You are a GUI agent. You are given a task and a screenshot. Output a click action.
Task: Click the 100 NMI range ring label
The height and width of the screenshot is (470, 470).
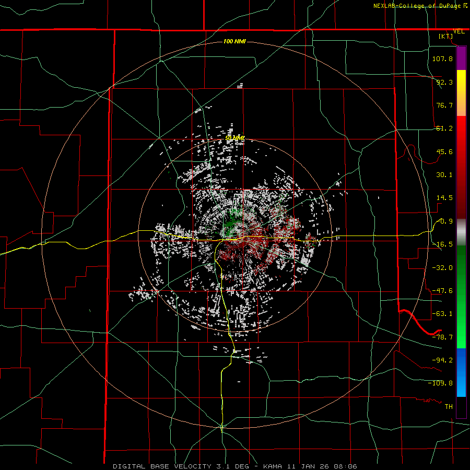(x=234, y=41)
